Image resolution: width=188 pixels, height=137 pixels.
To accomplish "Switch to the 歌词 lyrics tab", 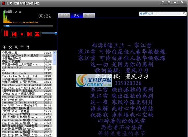I will [76, 15].
